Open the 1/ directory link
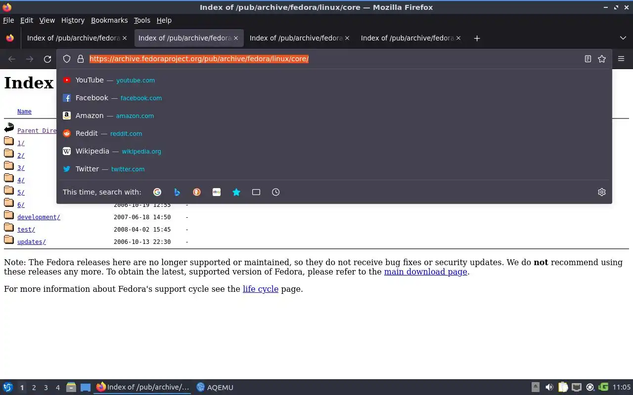 [x=21, y=143]
